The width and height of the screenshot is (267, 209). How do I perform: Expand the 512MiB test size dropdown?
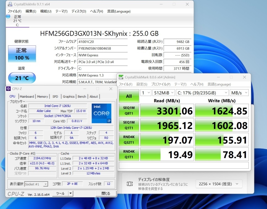click(x=163, y=93)
